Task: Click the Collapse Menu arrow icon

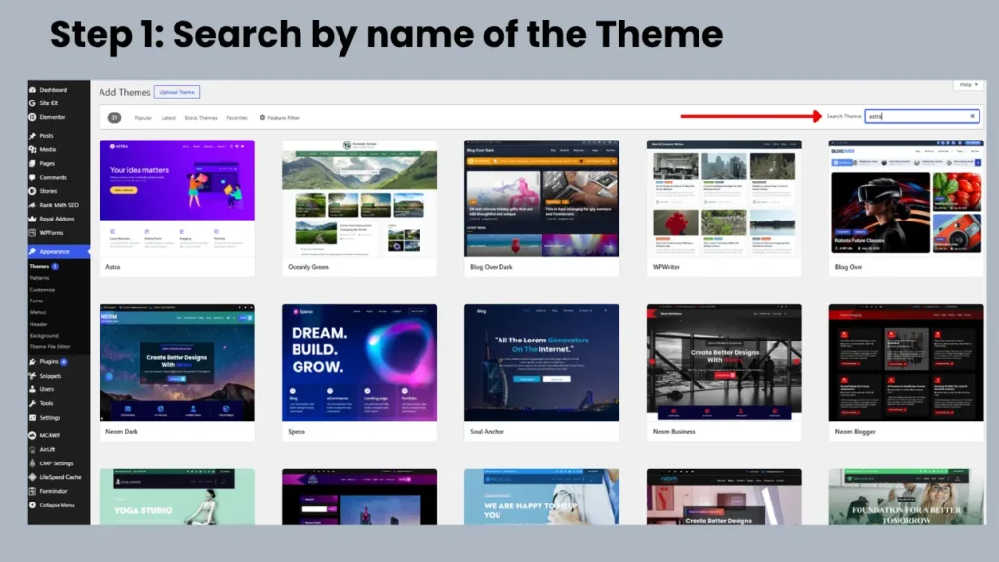Action: 32,505
